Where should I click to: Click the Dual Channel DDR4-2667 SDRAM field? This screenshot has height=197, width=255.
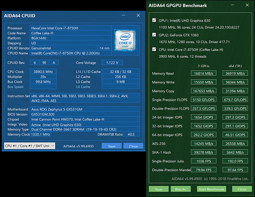[85, 129]
